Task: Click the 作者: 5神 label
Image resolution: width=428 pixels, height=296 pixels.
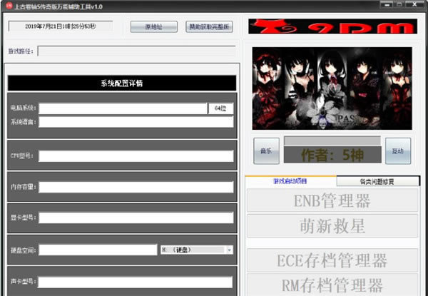Action: (x=332, y=155)
